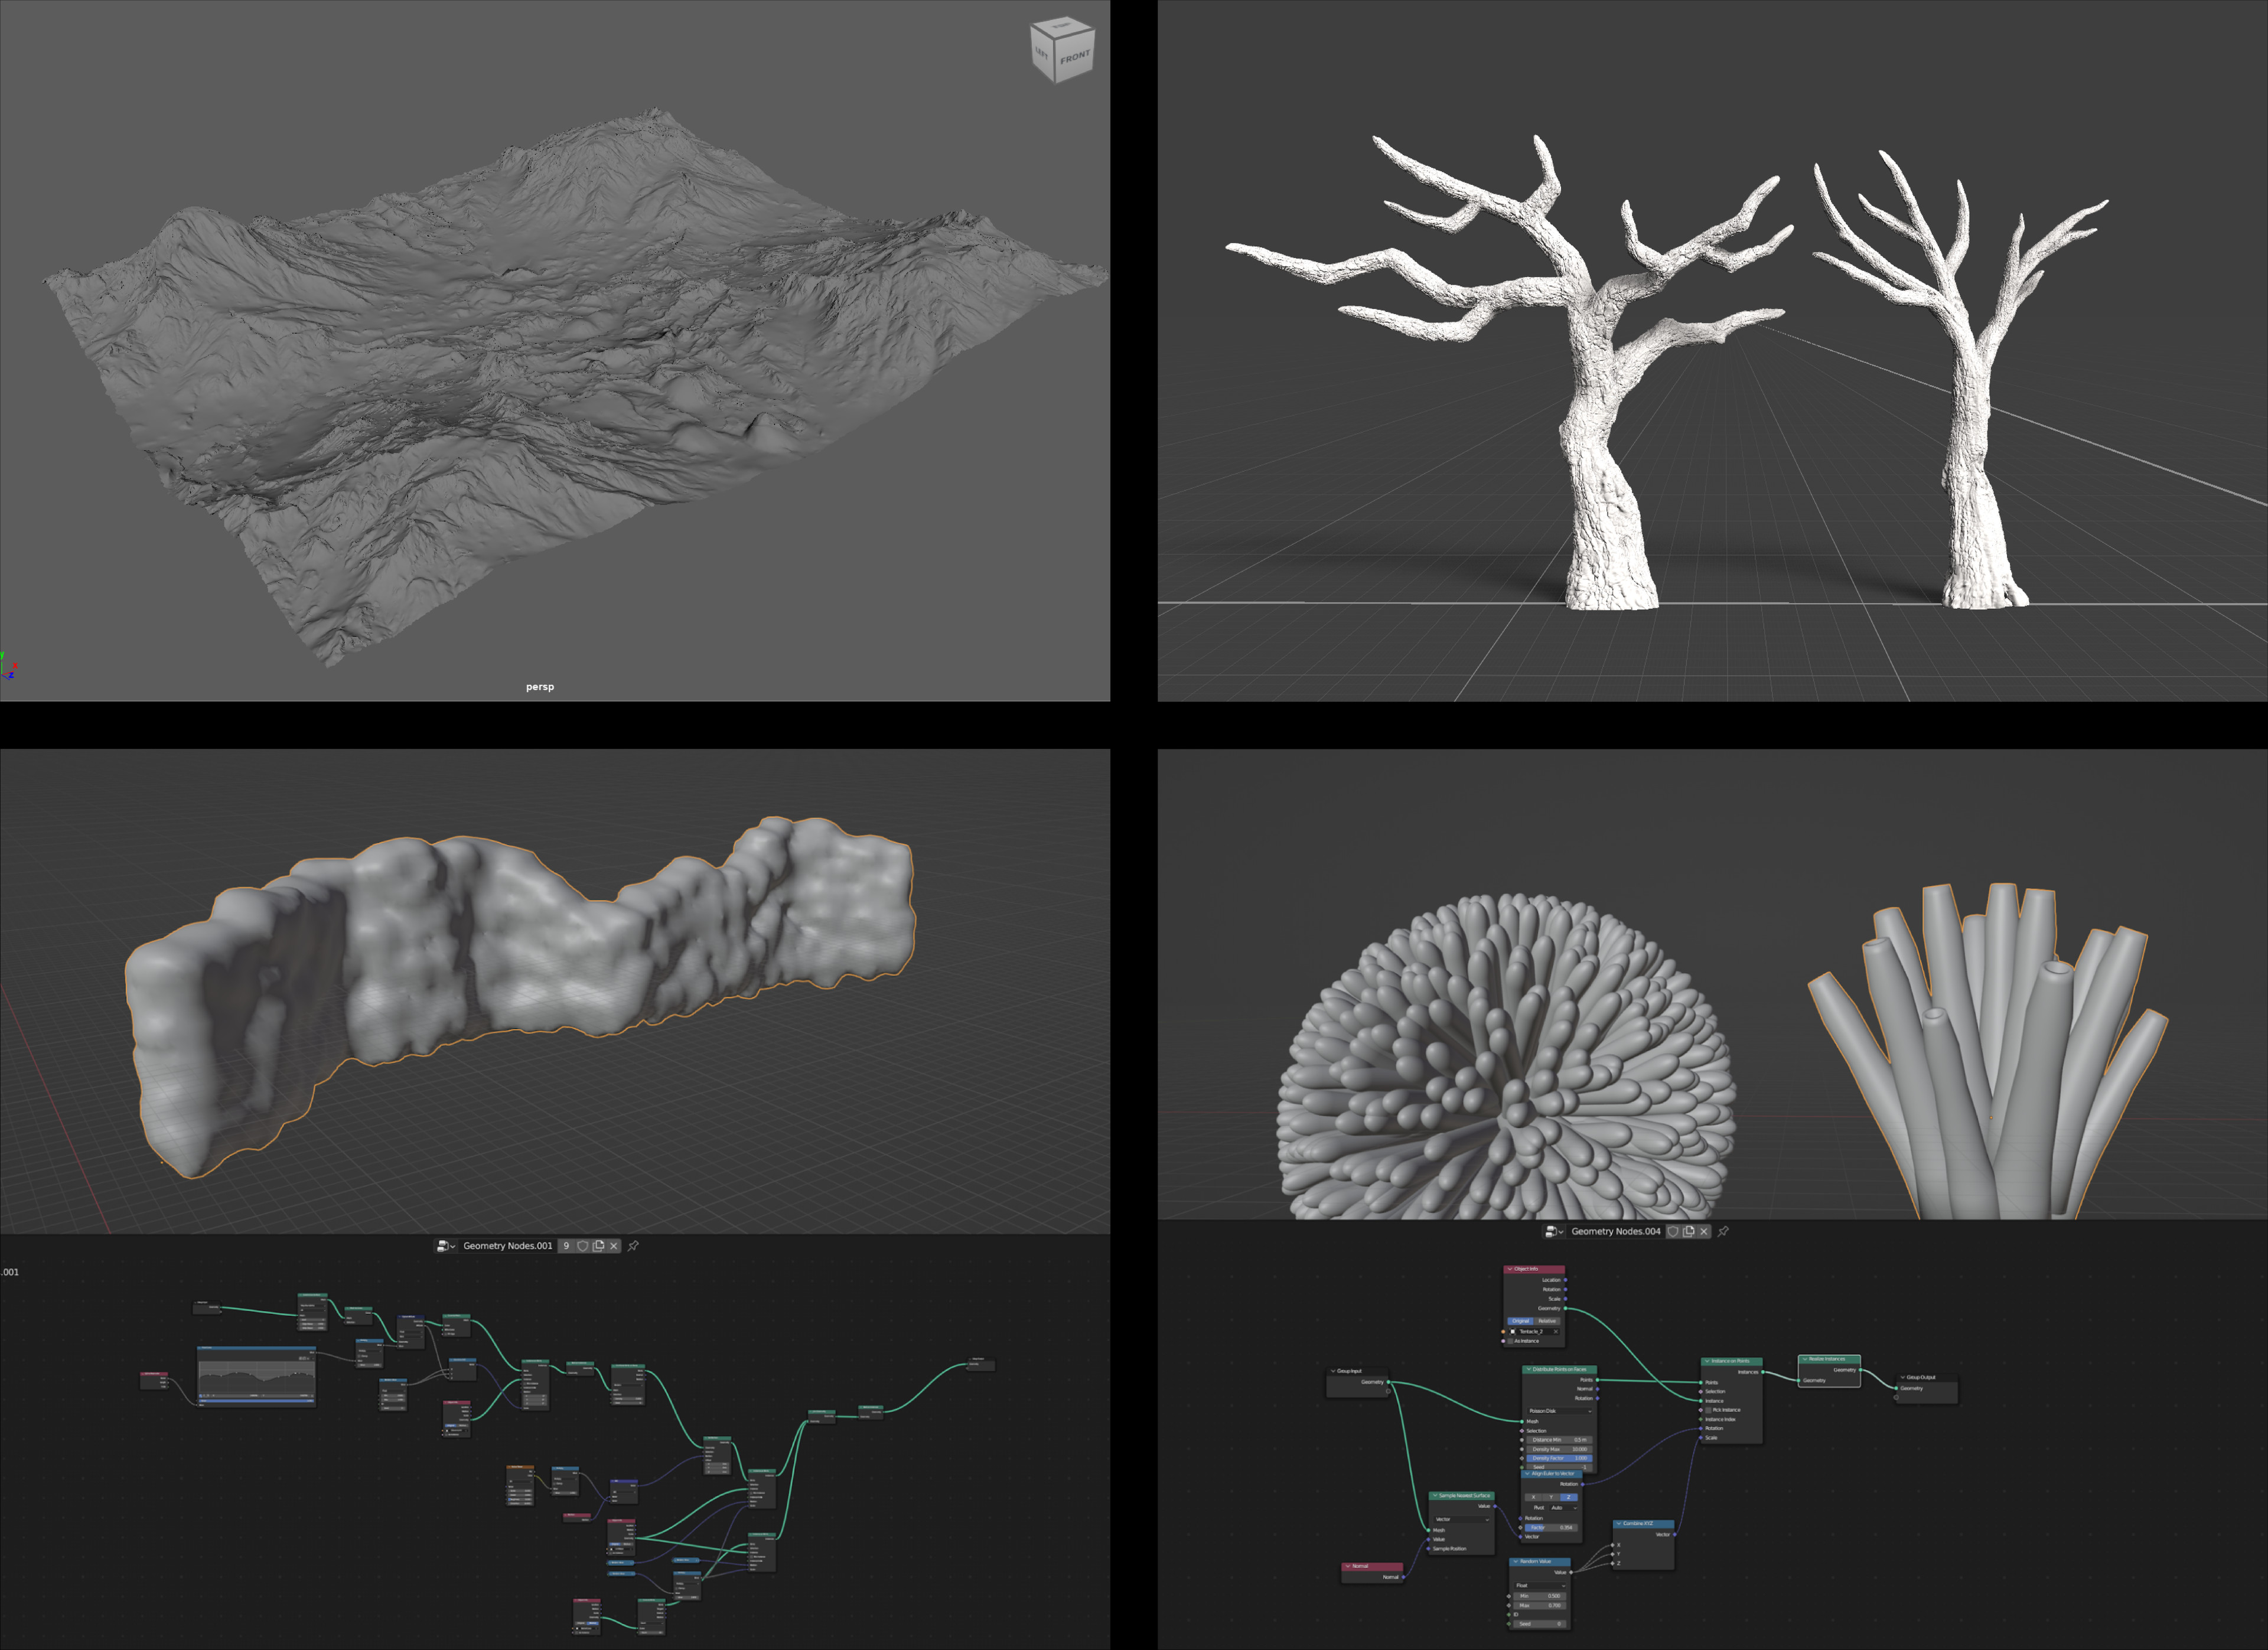Pin the Geometry Nodes.004 node tree

1723,1231
